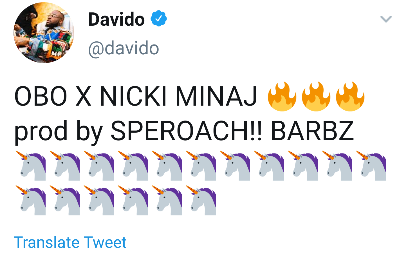Screen dimensions: 399x256
Task: Click the sixth unicorn emoji in top row
Action: (x=201, y=166)
